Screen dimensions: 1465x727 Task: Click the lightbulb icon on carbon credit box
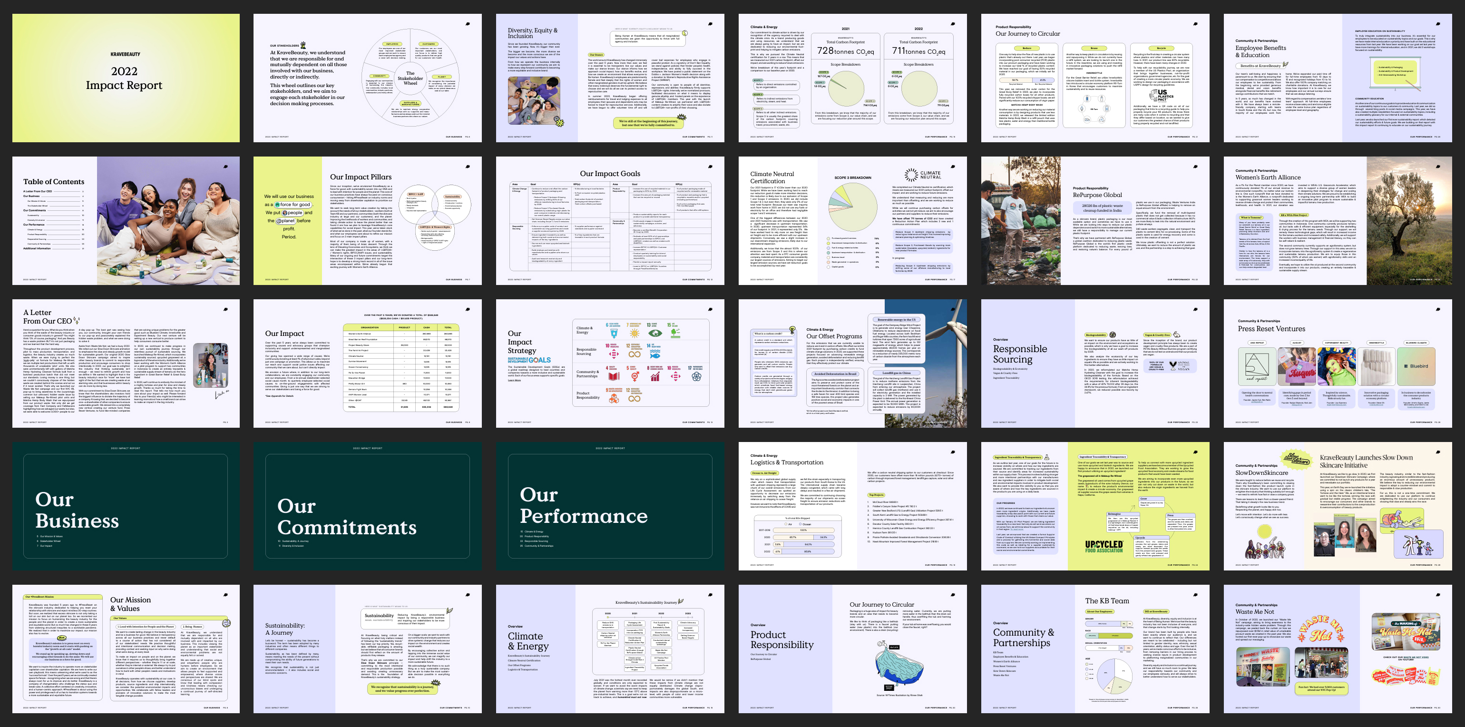pos(792,330)
